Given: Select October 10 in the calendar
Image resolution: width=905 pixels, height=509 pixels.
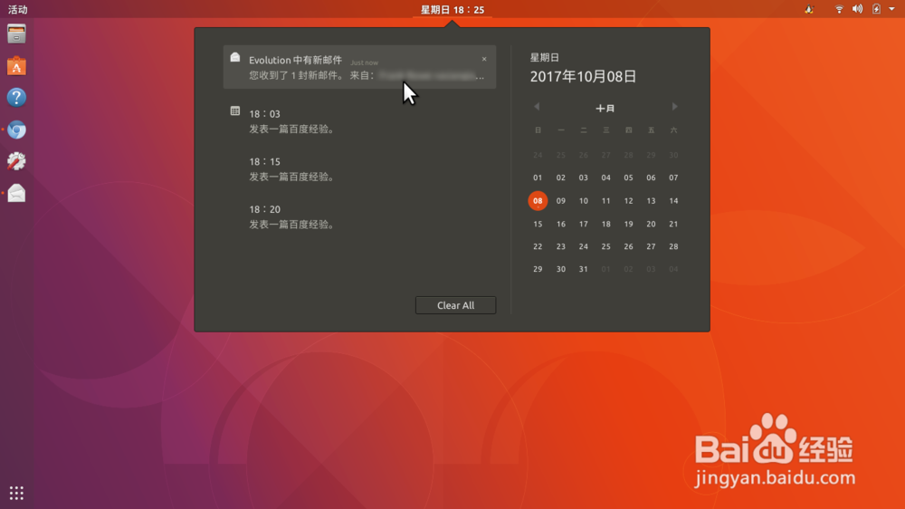Looking at the screenshot, I should (x=583, y=200).
